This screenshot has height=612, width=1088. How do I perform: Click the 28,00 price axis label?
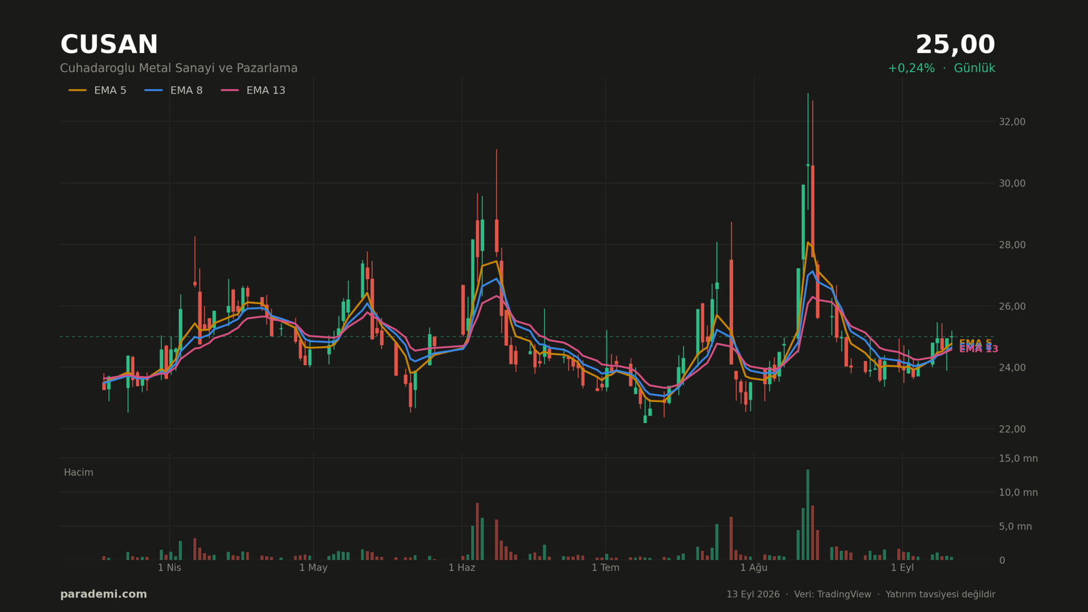1012,245
